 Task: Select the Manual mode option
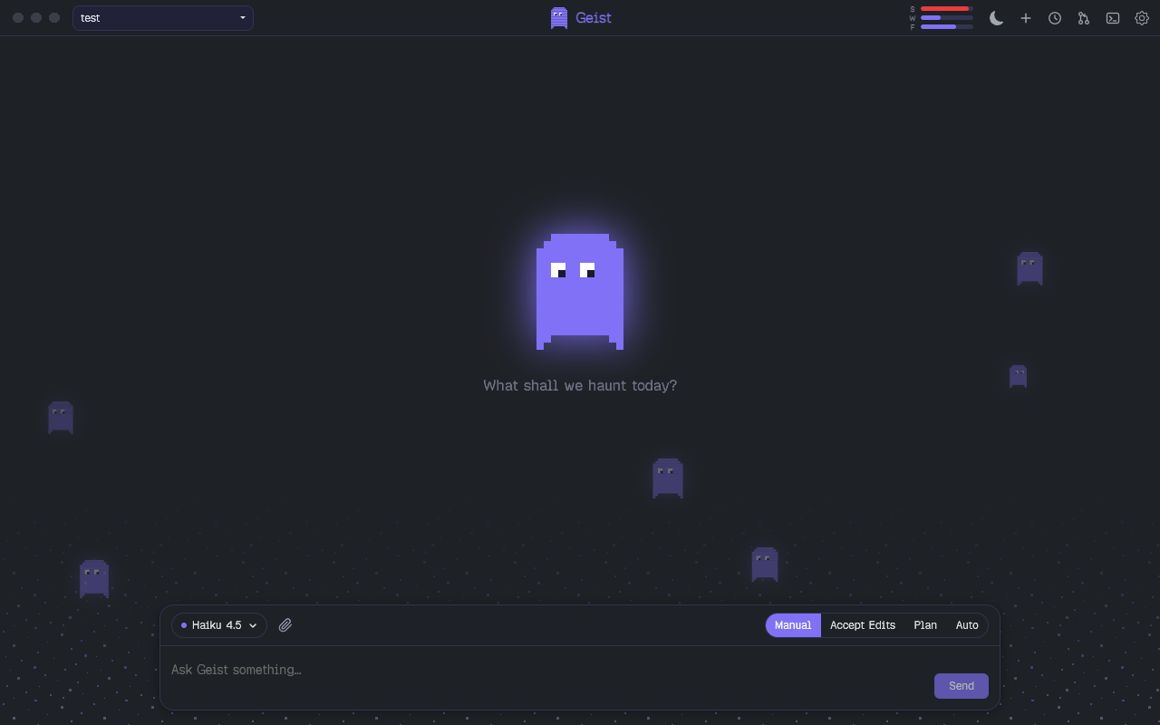click(x=793, y=625)
